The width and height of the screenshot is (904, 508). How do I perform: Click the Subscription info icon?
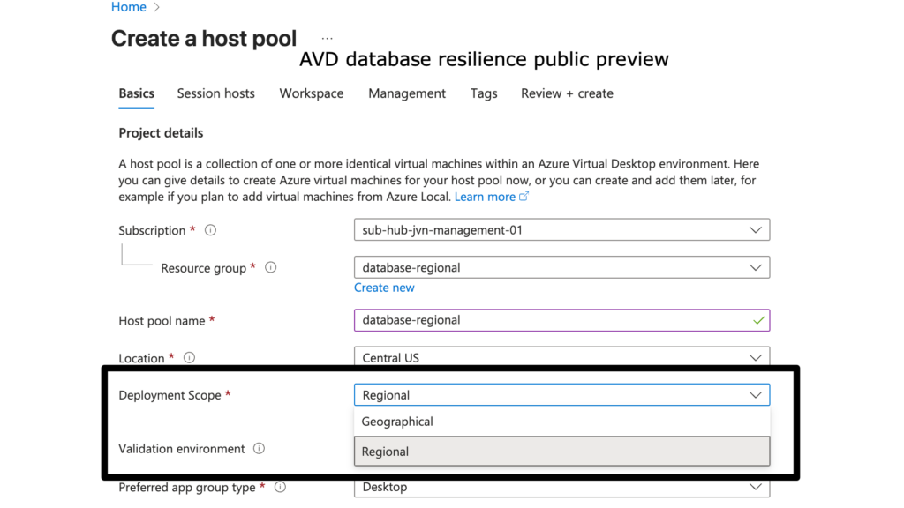210,230
